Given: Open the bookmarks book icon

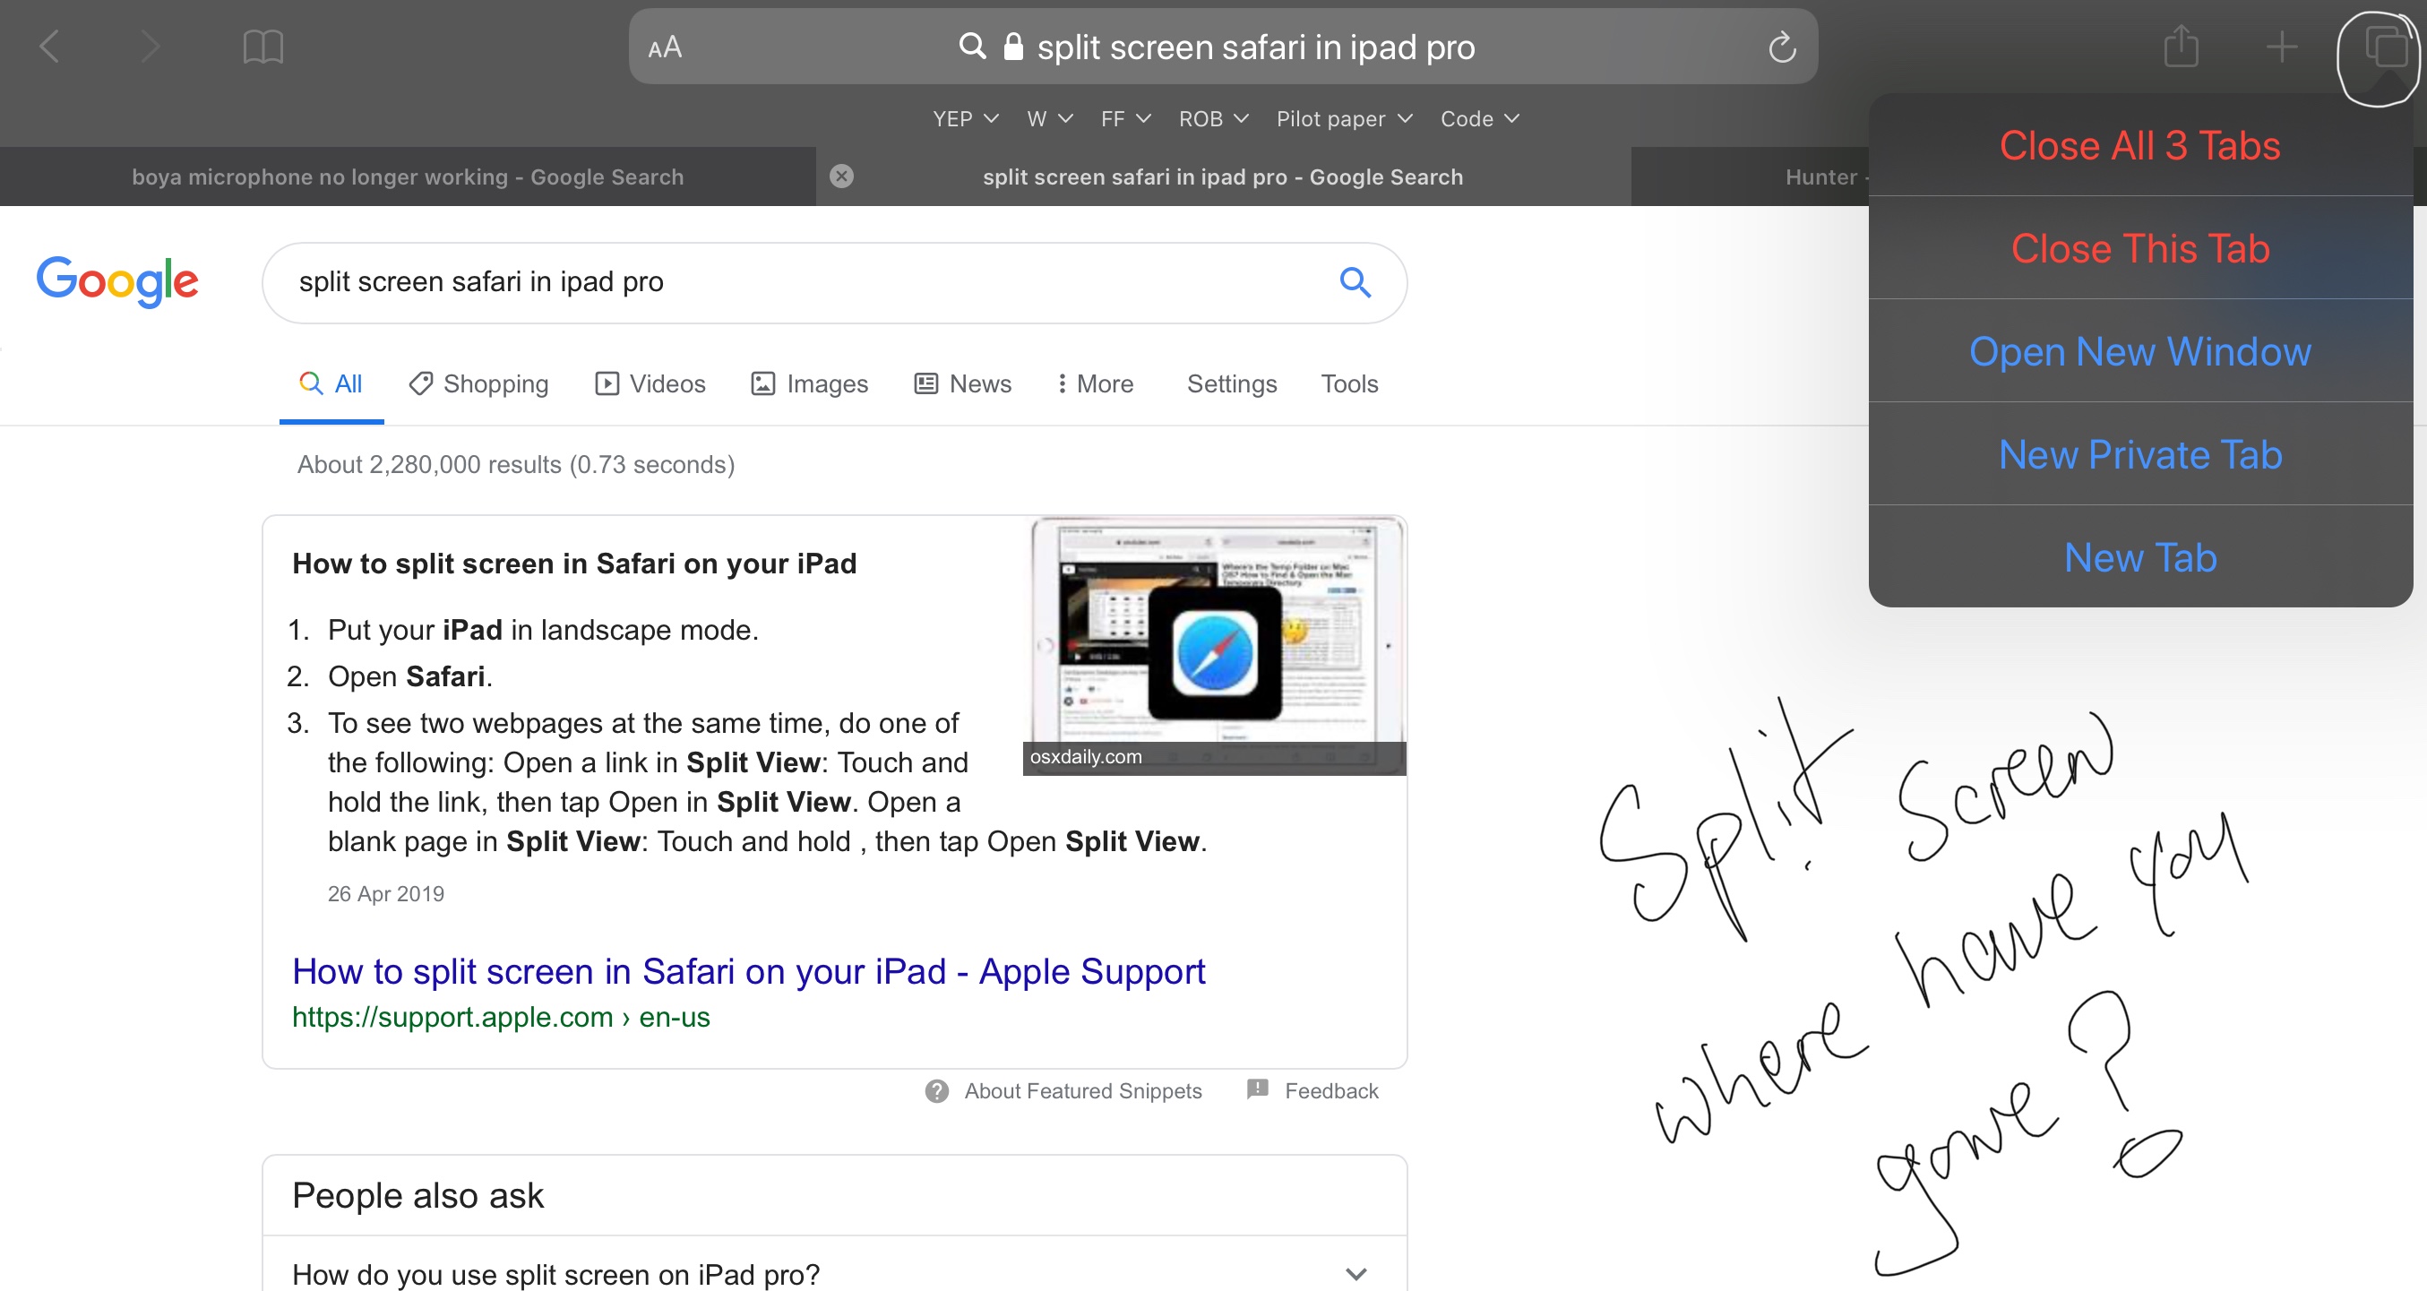Looking at the screenshot, I should (x=262, y=47).
